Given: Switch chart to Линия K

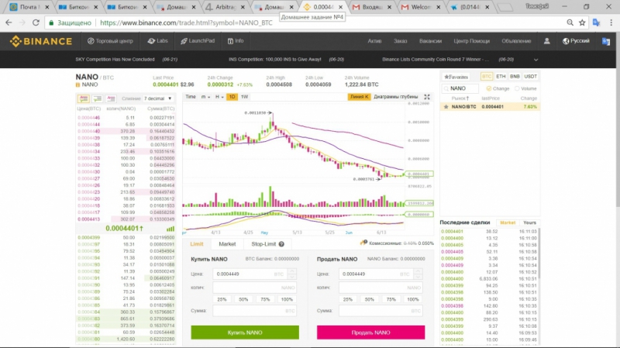Looking at the screenshot, I should click(x=359, y=97).
